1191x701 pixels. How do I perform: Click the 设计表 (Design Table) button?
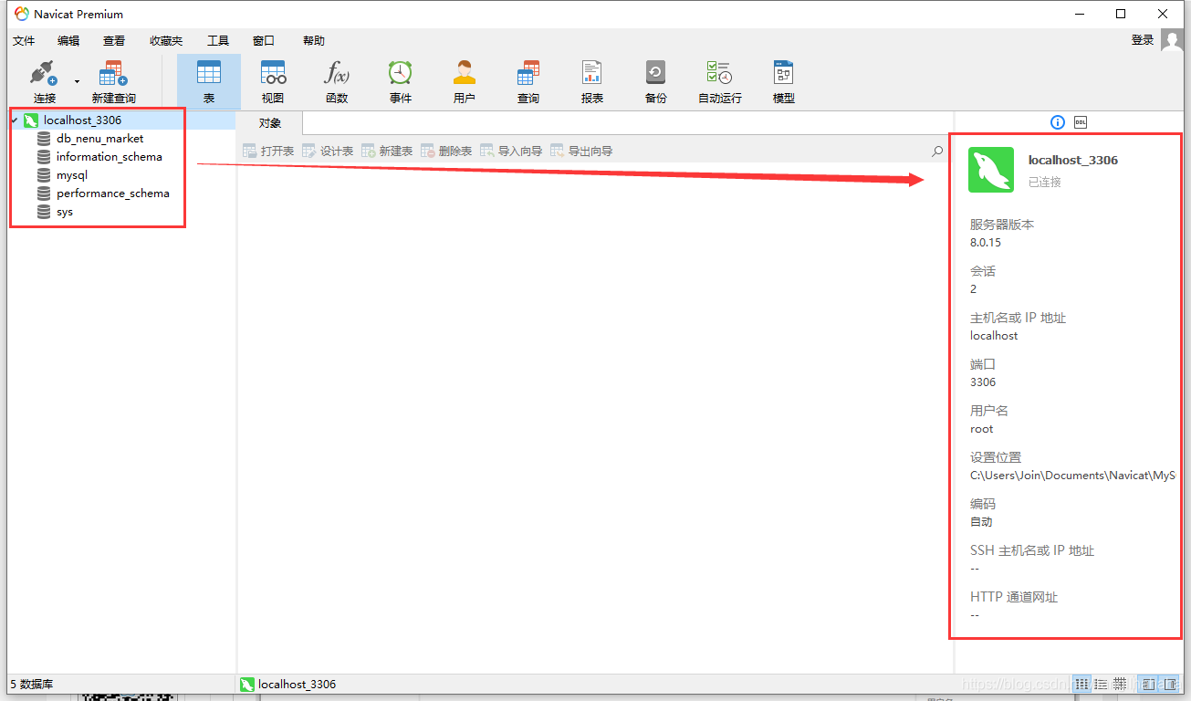point(328,152)
